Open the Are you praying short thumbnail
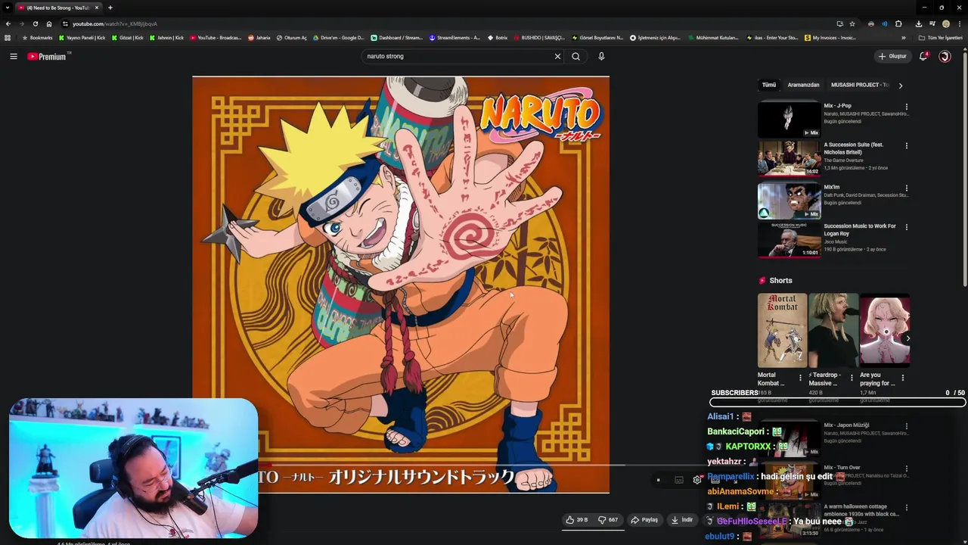The height and width of the screenshot is (545, 968). pyautogui.click(x=884, y=330)
